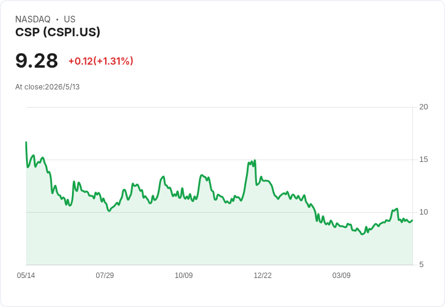Click the At close:2026/5/13 date text
The width and height of the screenshot is (445, 307).
[x=47, y=87]
